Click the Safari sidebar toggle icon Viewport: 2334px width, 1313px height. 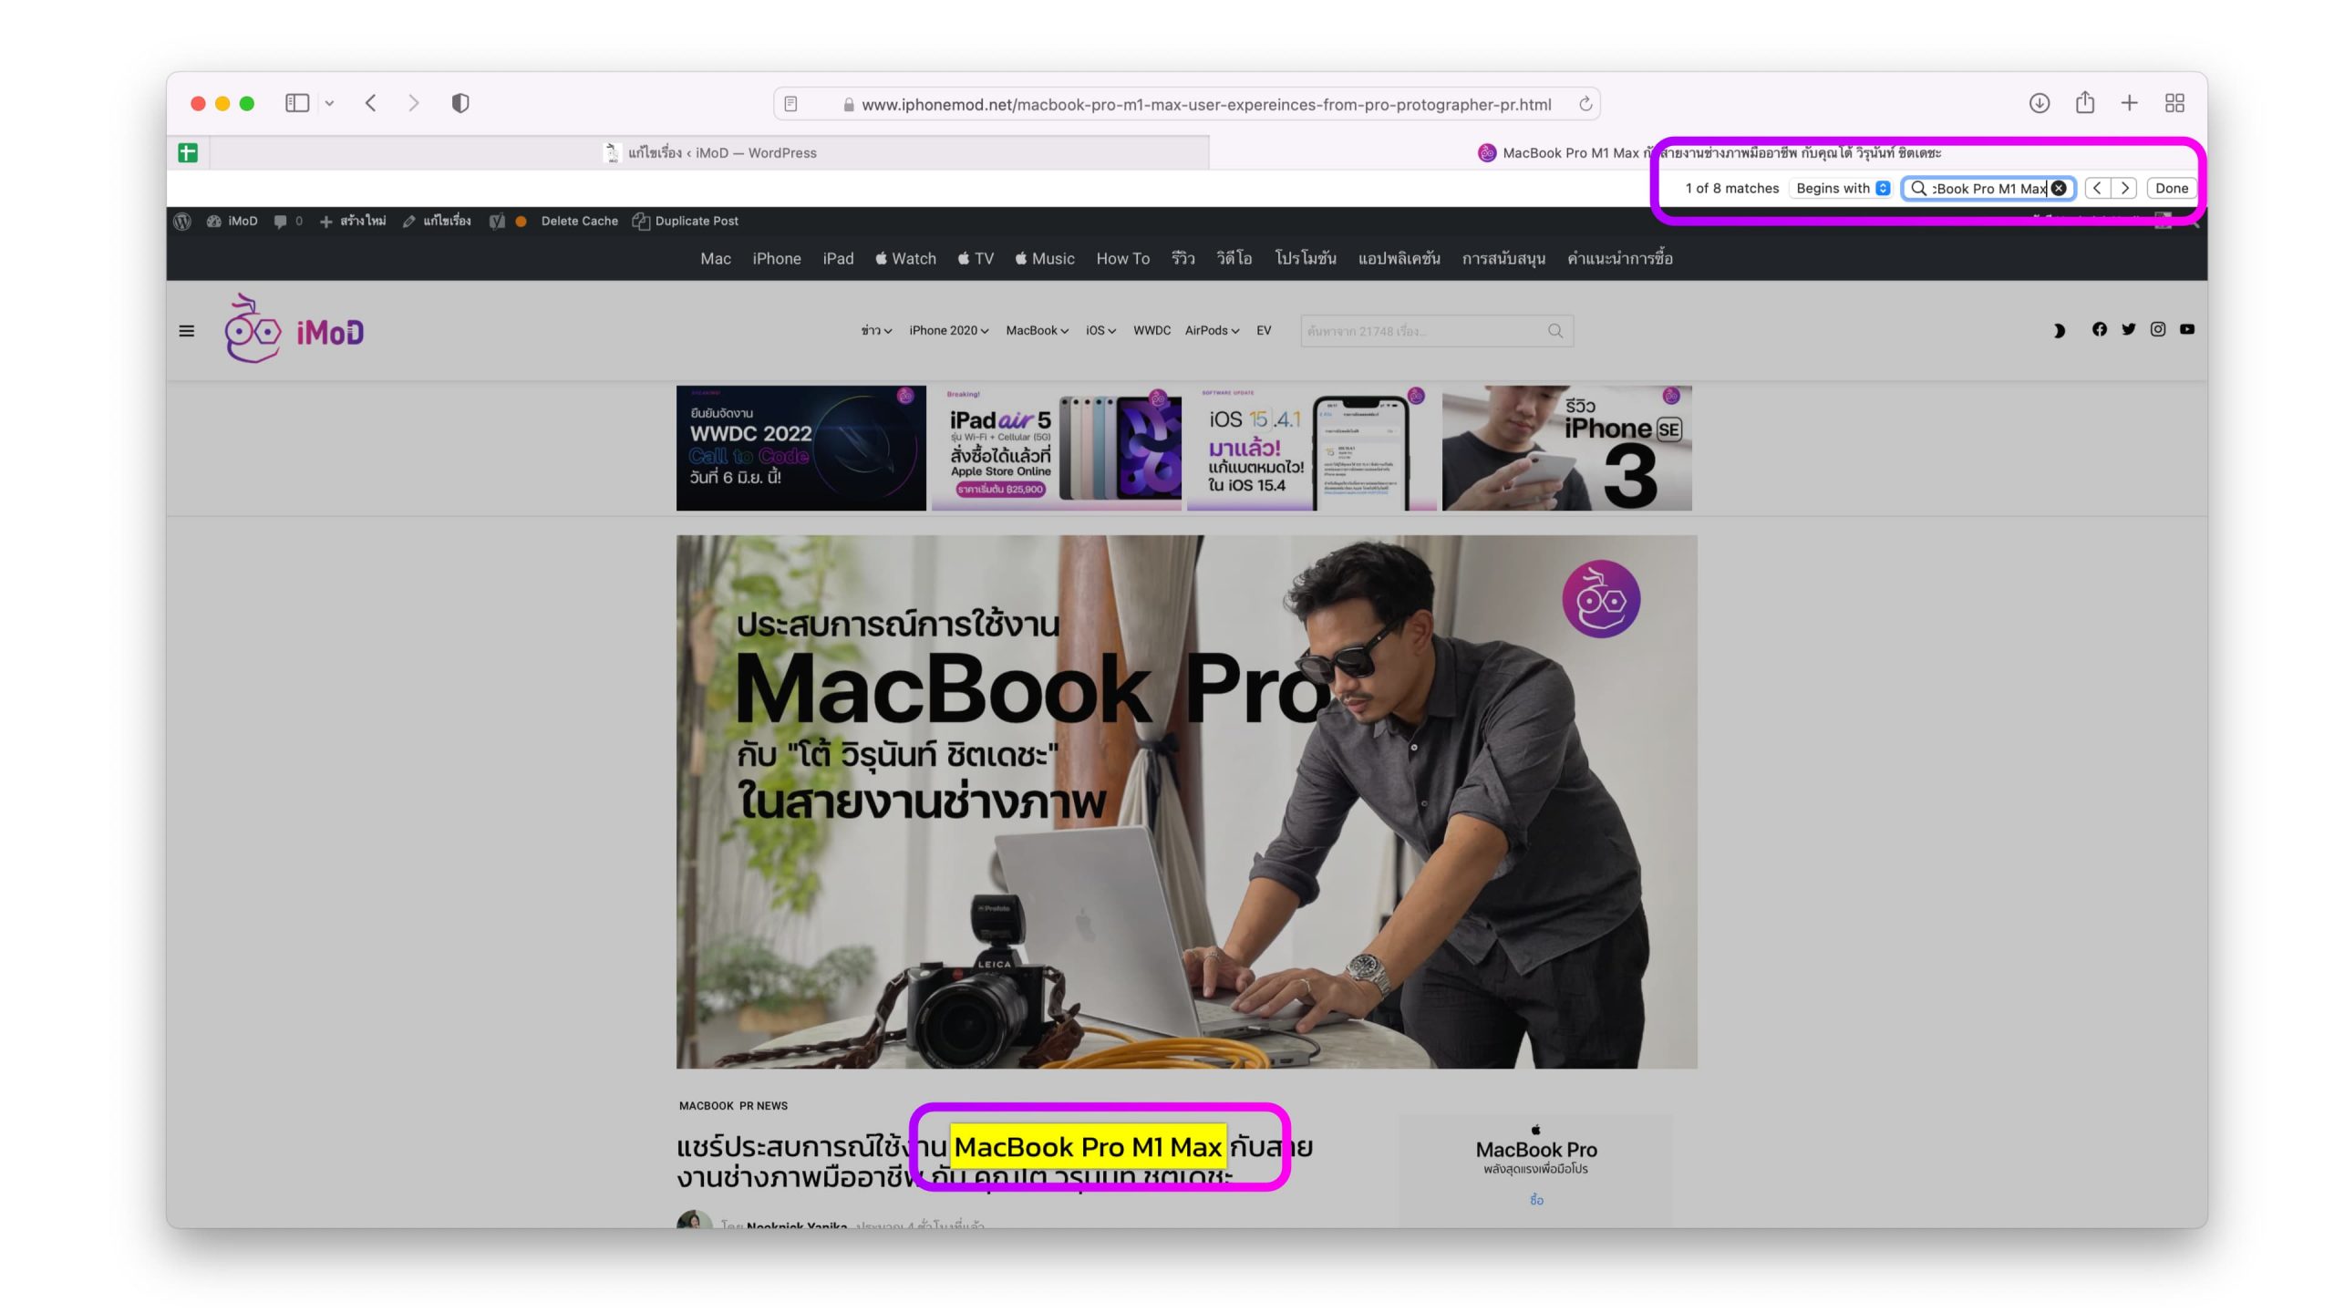point(297,103)
